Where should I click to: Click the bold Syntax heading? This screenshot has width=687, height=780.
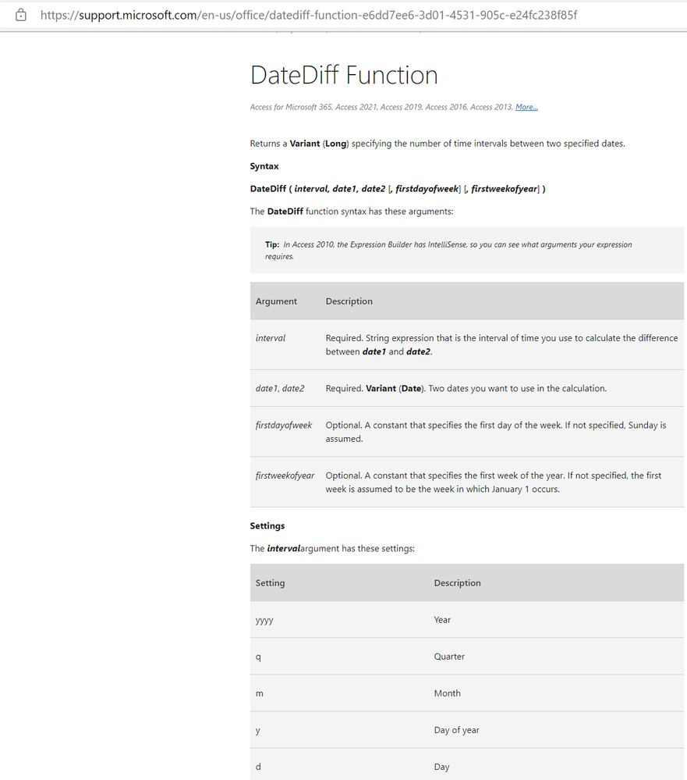pyautogui.click(x=264, y=166)
